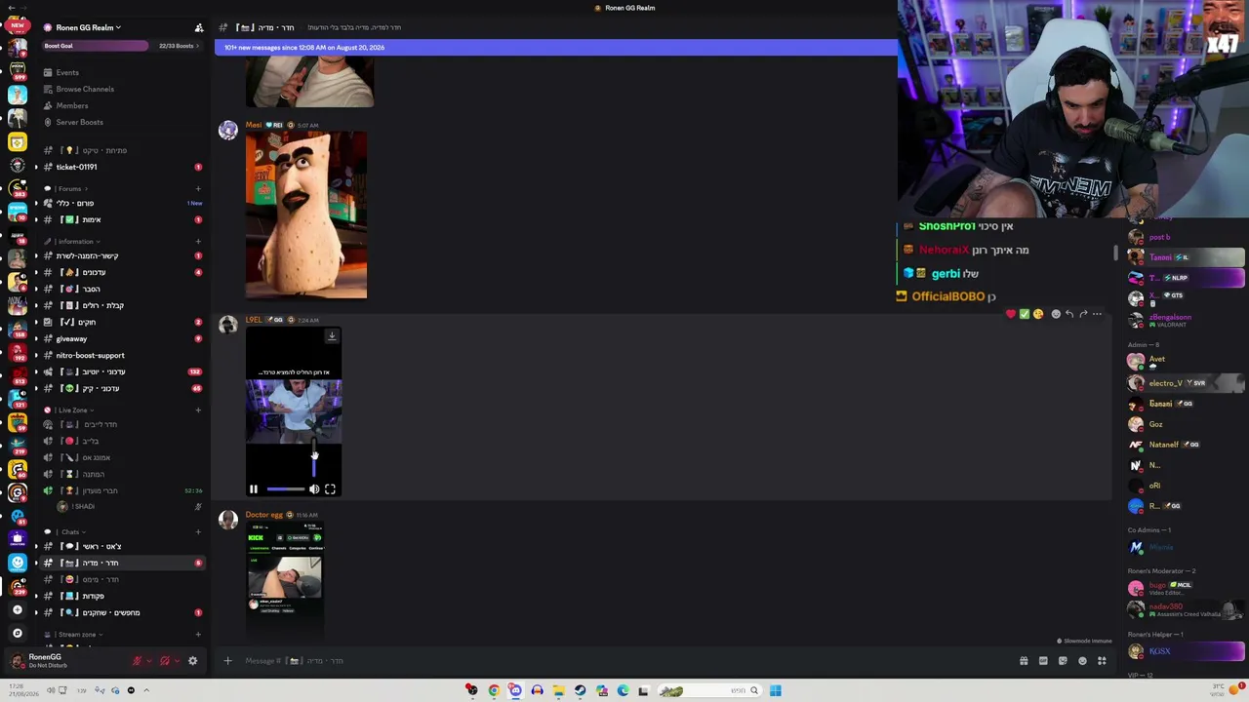The image size is (1249, 702).
Task: Open the Events page
Action: click(66, 72)
